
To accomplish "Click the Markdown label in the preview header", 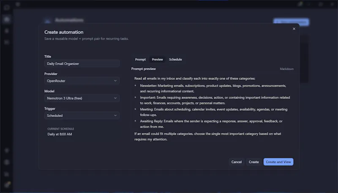I will [287, 69].
